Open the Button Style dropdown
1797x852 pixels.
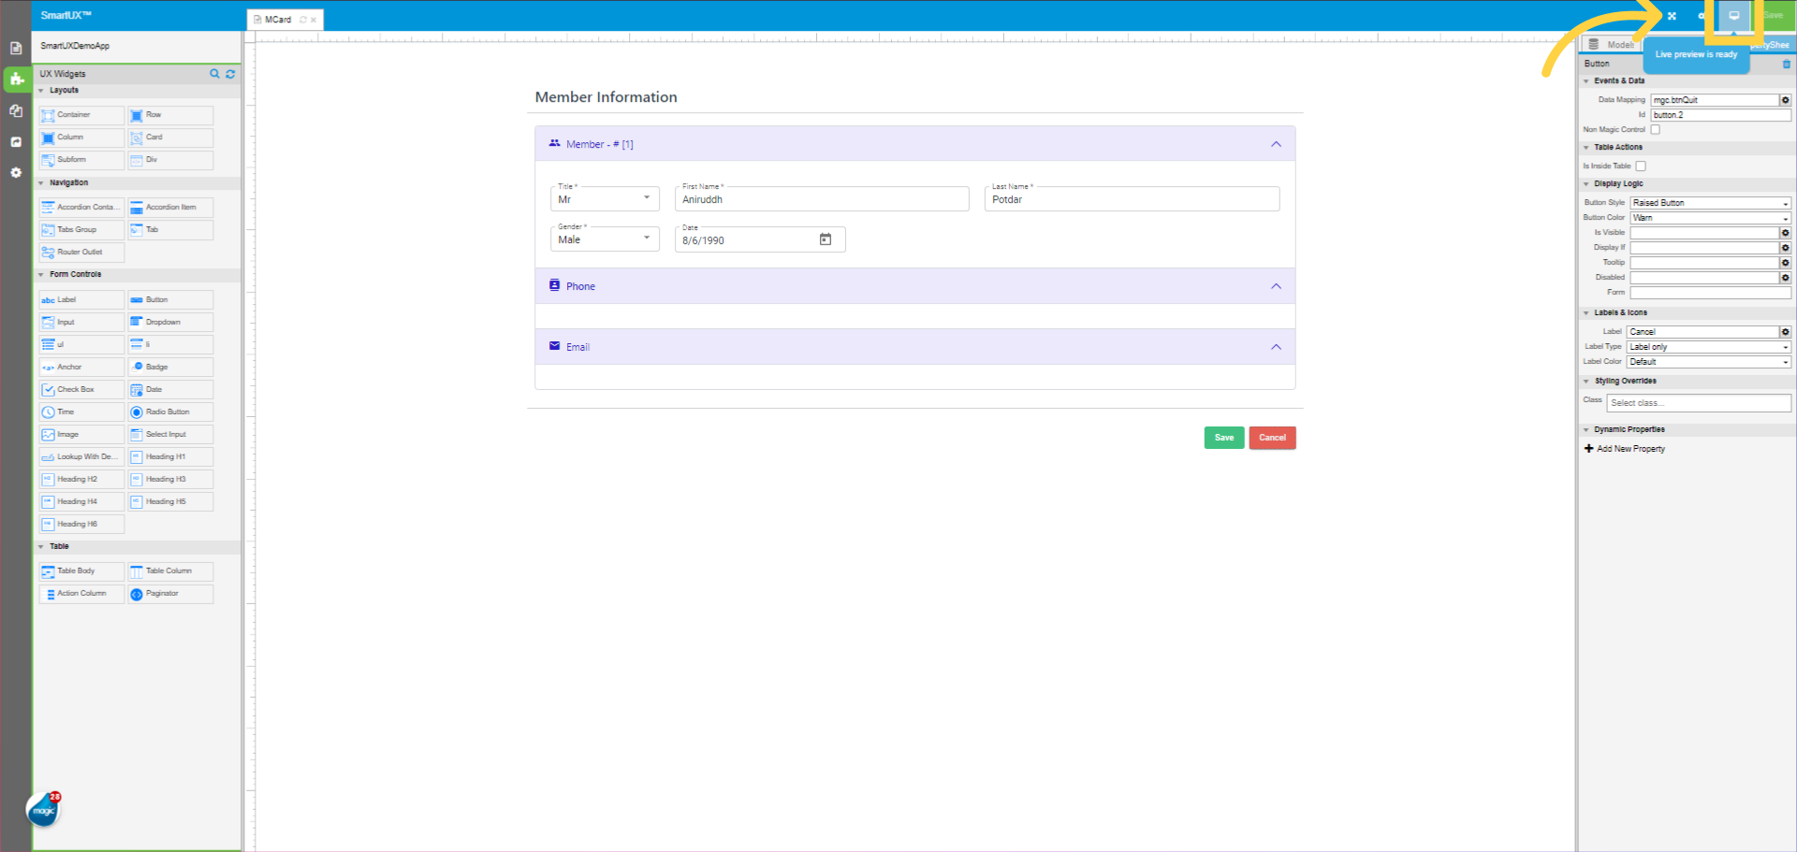coord(1711,203)
